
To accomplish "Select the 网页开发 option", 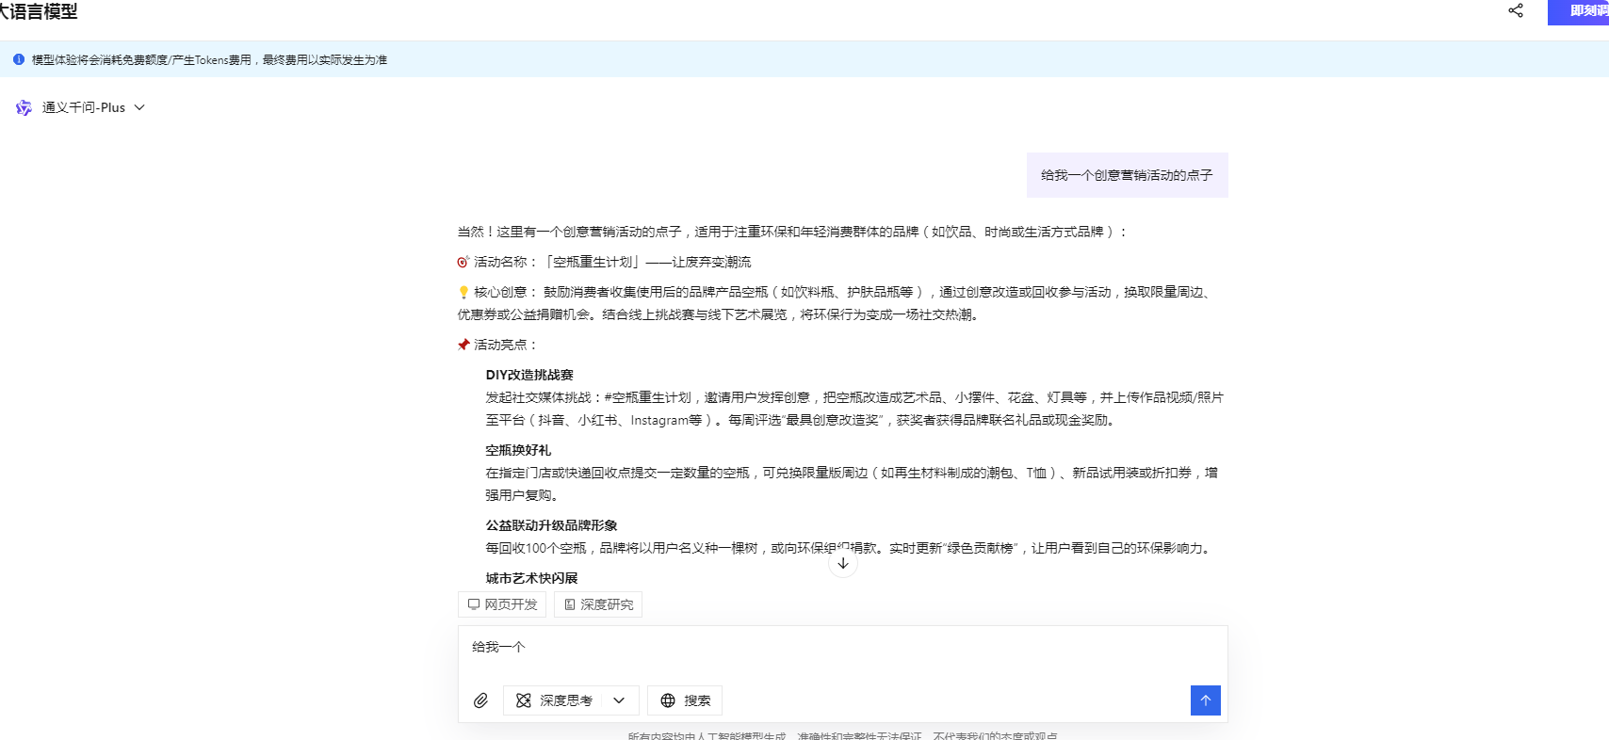I will (502, 604).
